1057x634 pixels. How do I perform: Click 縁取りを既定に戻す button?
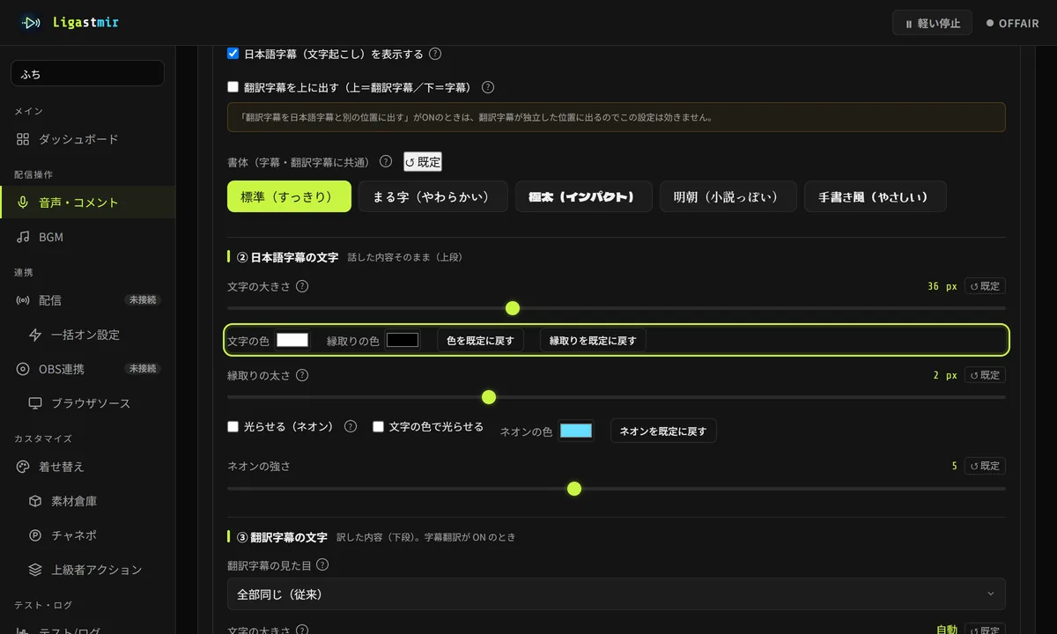click(593, 340)
